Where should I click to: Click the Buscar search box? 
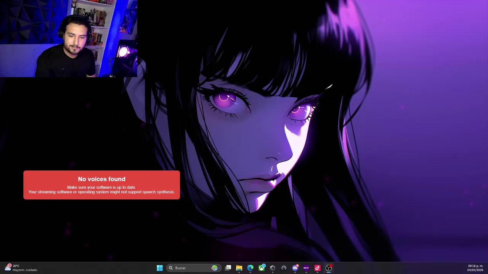pyautogui.click(x=193, y=268)
